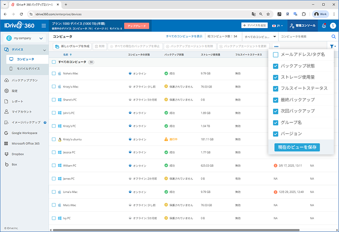Click the hamburger menu icon beside IDrive 360
This screenshot has width=339, height=232.
(x=44, y=26)
